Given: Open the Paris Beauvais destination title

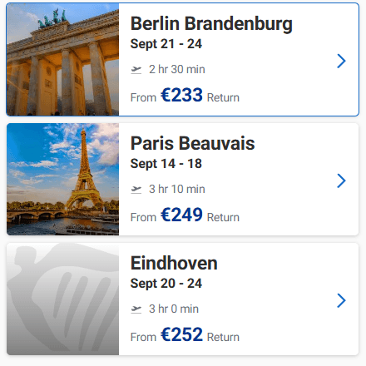Looking at the screenshot, I should (x=192, y=143).
